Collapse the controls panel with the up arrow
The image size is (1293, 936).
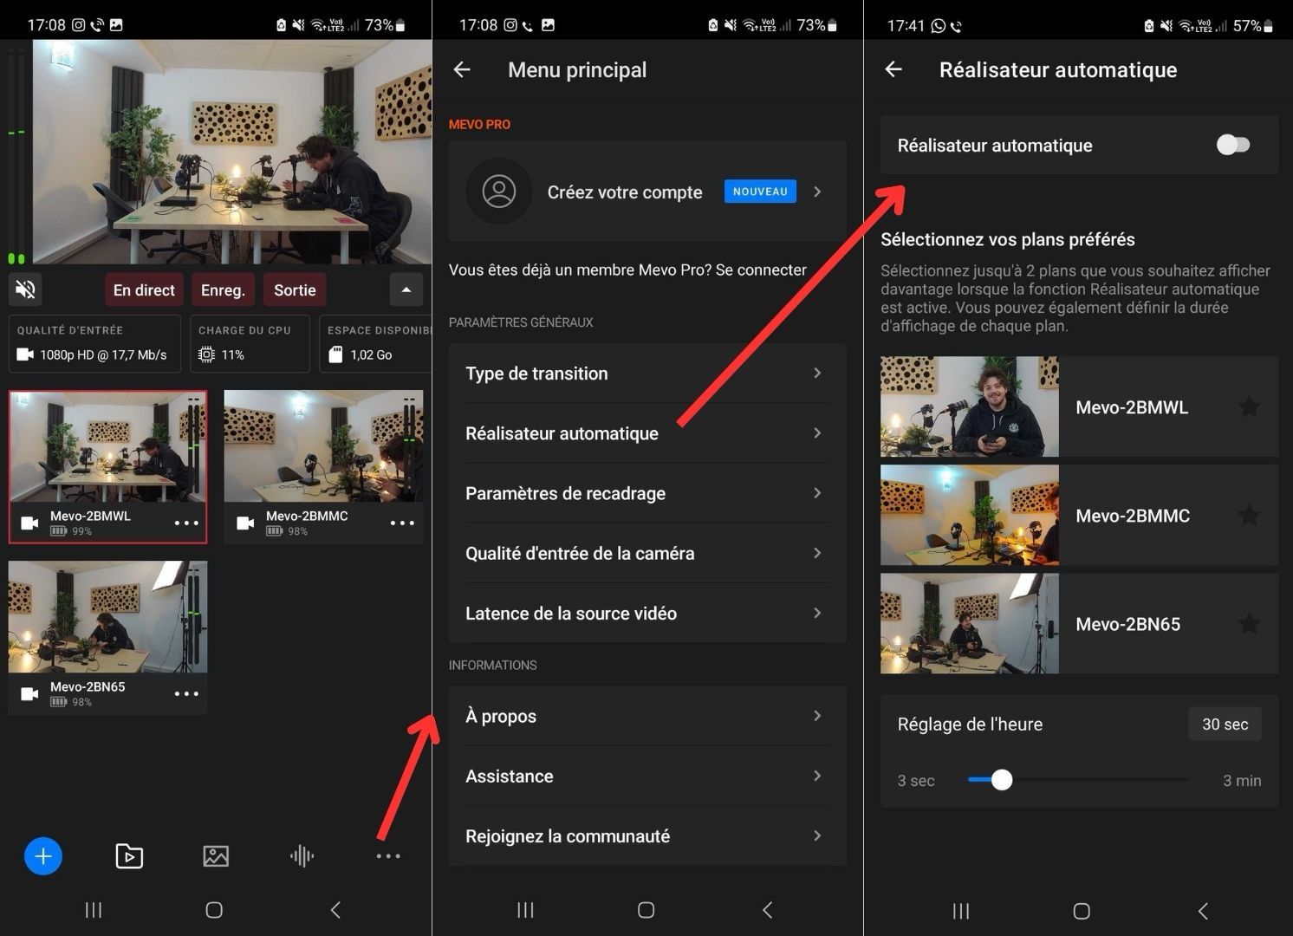(x=406, y=289)
